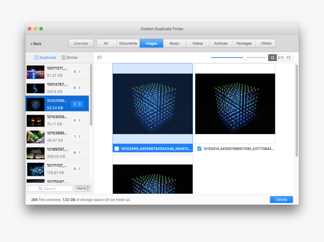Open the Name sort dropdown
324x242 pixels.
(83, 188)
